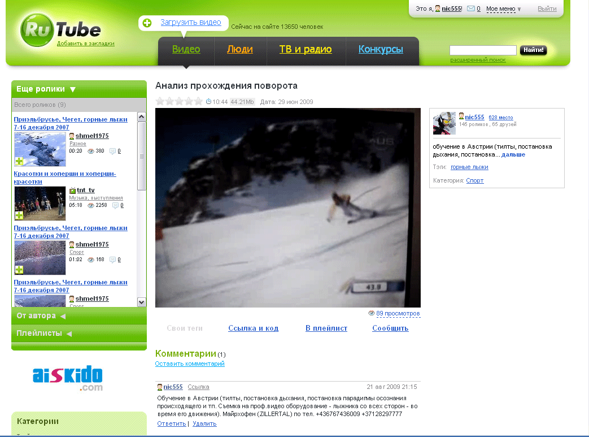Open the расширенный поиск link

coord(478,60)
